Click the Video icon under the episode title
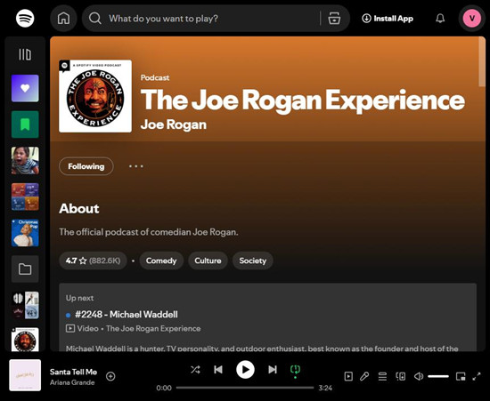Screen dimensions: 490x401 click(70, 328)
